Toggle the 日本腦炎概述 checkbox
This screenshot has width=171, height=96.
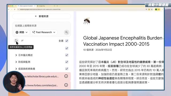67,55
